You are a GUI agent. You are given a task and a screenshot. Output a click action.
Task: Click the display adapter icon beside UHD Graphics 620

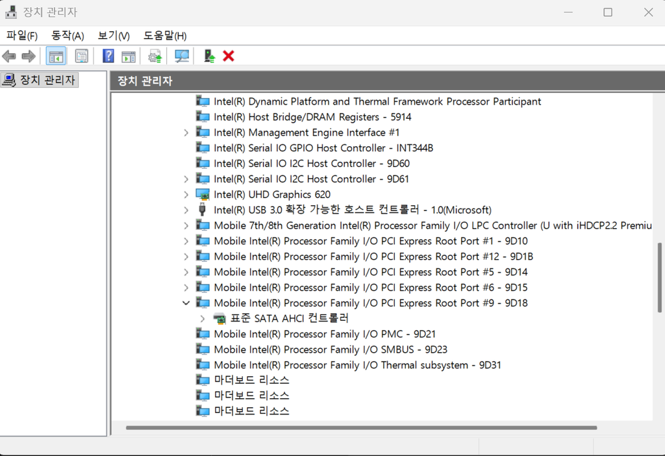(x=203, y=194)
